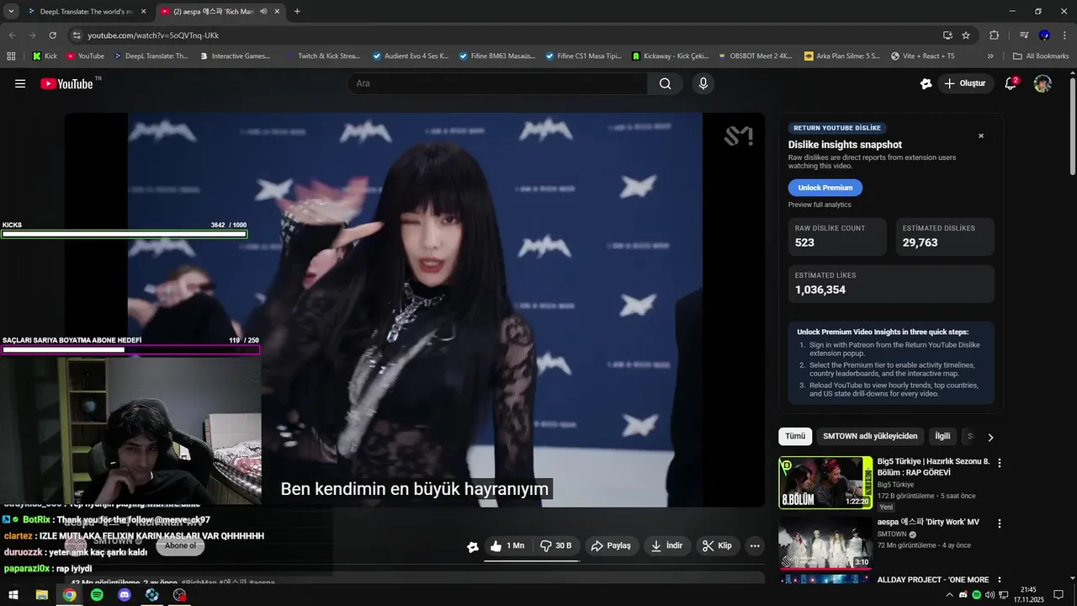
Task: Click the search magnifier button
Action: click(x=665, y=83)
